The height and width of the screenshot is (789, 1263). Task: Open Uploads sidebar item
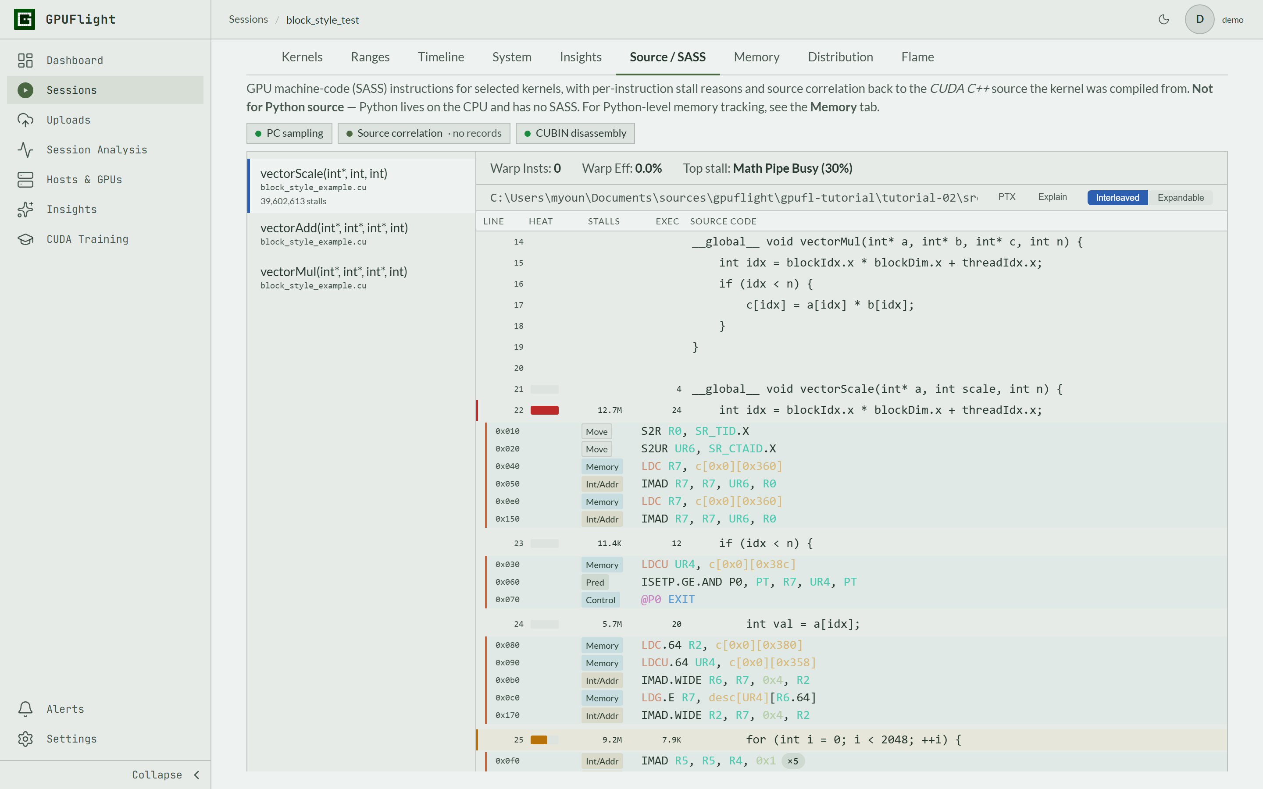coord(105,120)
